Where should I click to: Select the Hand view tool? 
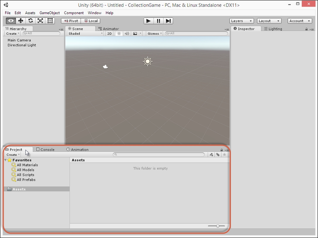tap(10, 20)
